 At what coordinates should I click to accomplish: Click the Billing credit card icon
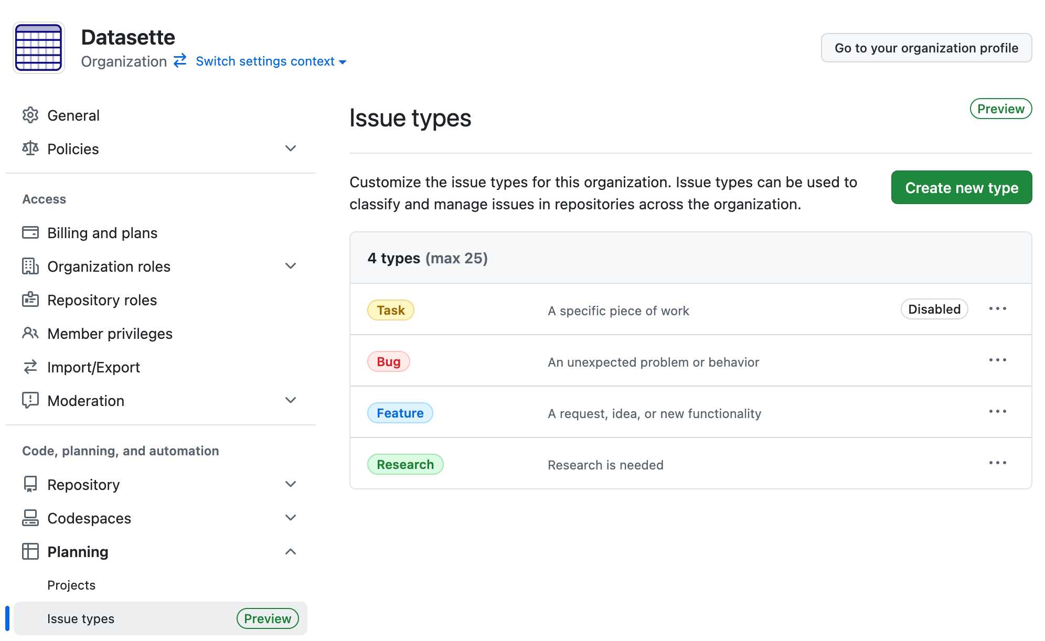[x=30, y=232]
